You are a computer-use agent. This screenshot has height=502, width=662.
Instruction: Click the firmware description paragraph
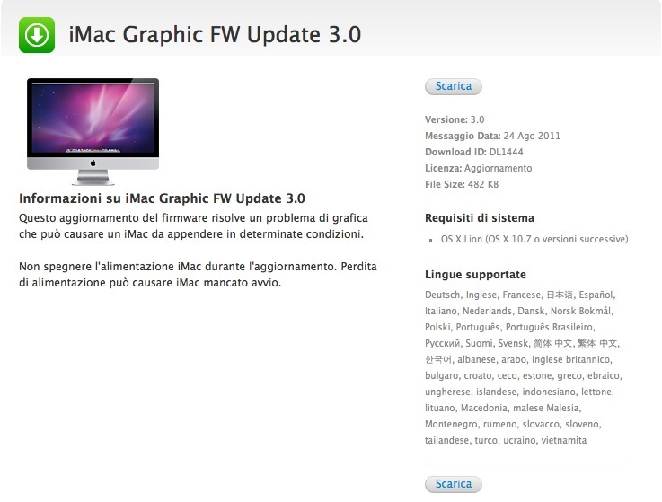(x=193, y=226)
